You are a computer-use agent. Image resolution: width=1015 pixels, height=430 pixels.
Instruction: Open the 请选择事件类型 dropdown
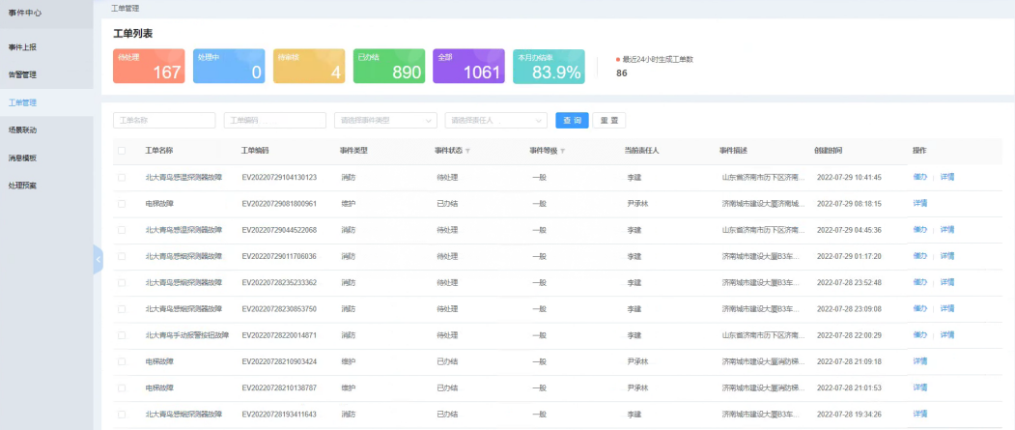pyautogui.click(x=384, y=121)
